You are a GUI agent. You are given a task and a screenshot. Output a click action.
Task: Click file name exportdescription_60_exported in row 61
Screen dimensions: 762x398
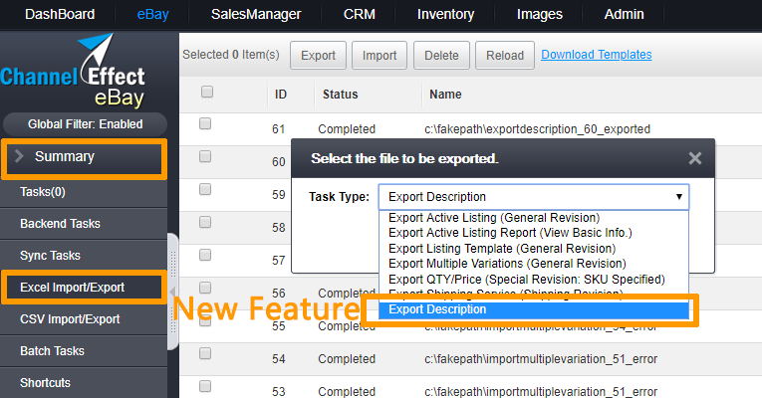[537, 129]
